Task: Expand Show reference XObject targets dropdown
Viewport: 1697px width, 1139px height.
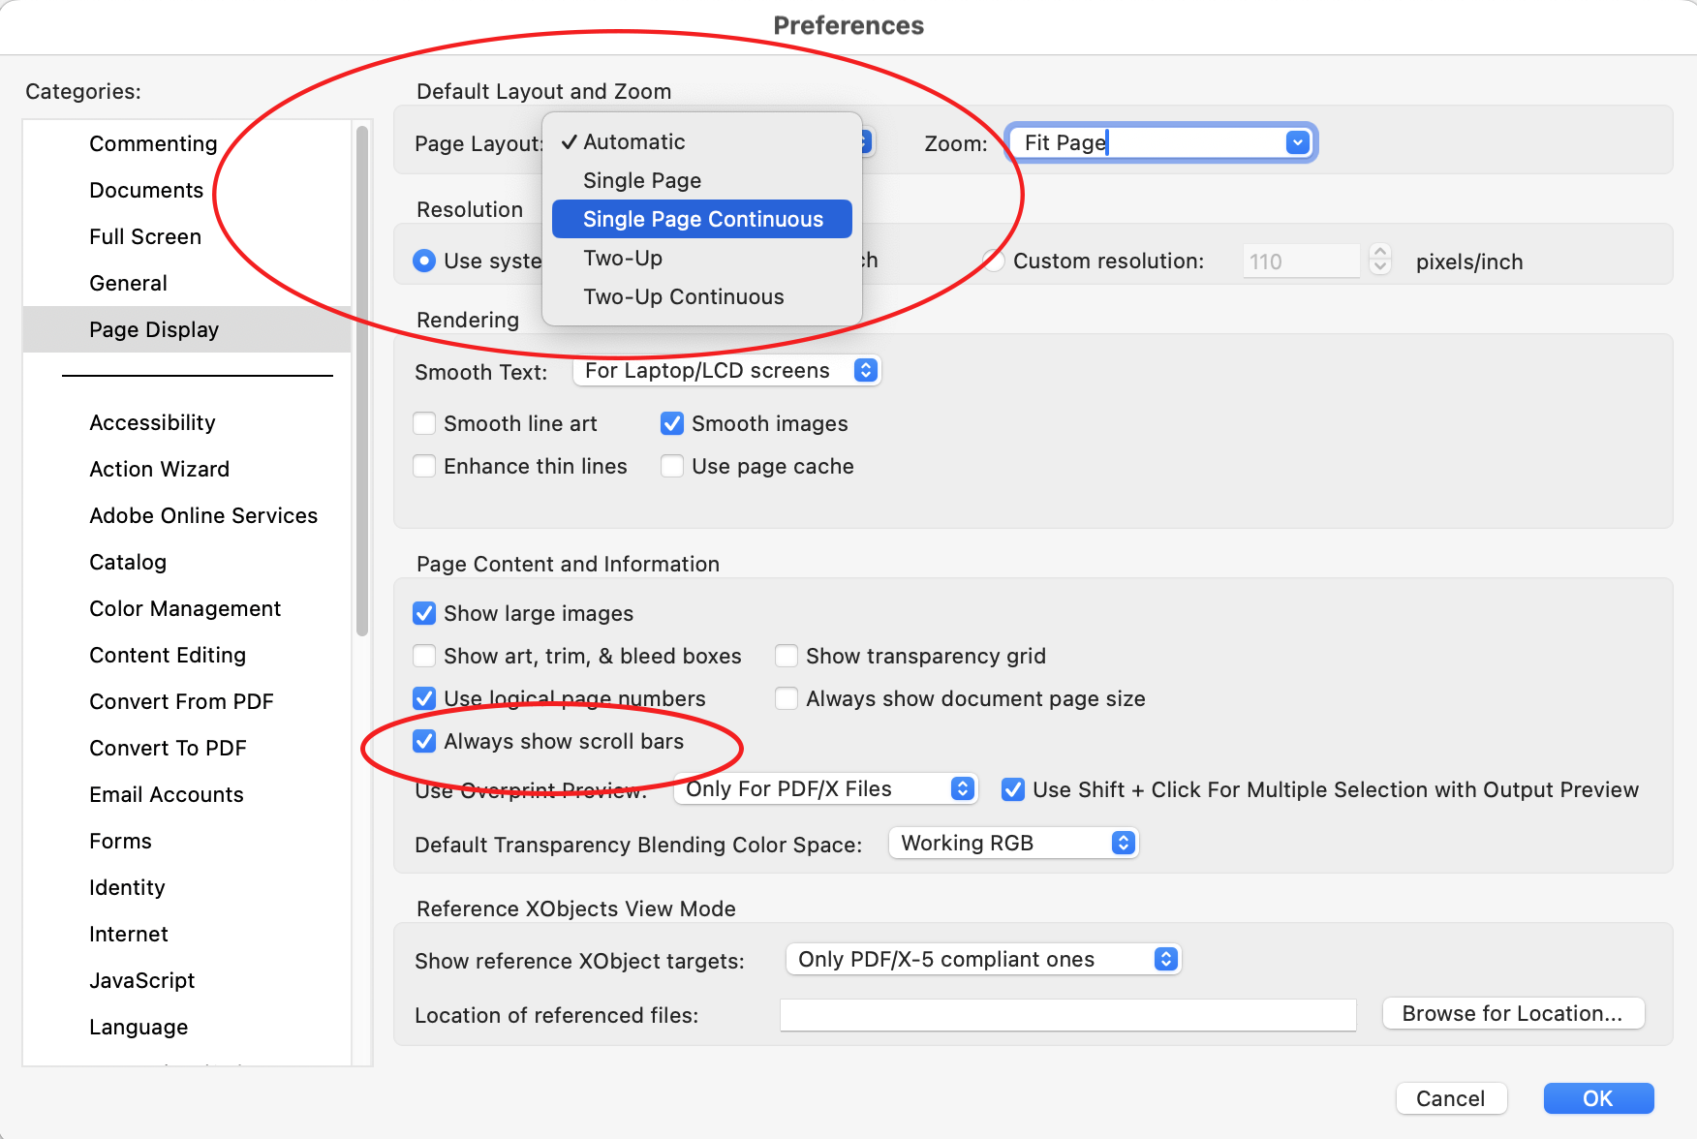Action: (1165, 959)
